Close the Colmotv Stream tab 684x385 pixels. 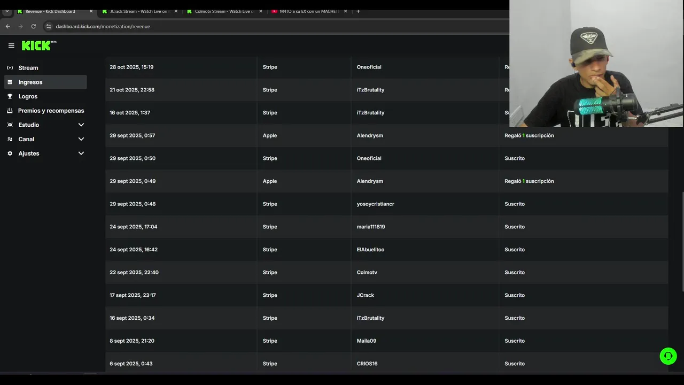tap(261, 11)
